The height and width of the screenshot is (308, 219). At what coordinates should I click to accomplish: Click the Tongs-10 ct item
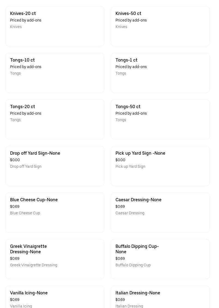point(55,73)
